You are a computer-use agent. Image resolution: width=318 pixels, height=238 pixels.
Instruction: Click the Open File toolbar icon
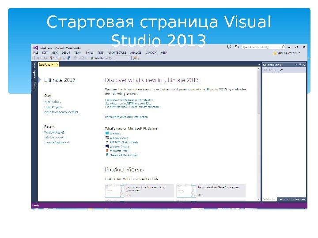tap(60, 58)
